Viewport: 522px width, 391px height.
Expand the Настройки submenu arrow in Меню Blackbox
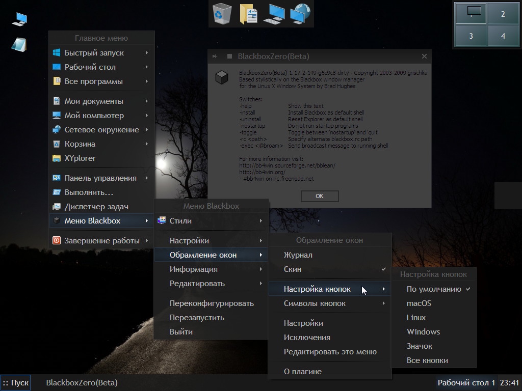[x=261, y=240]
